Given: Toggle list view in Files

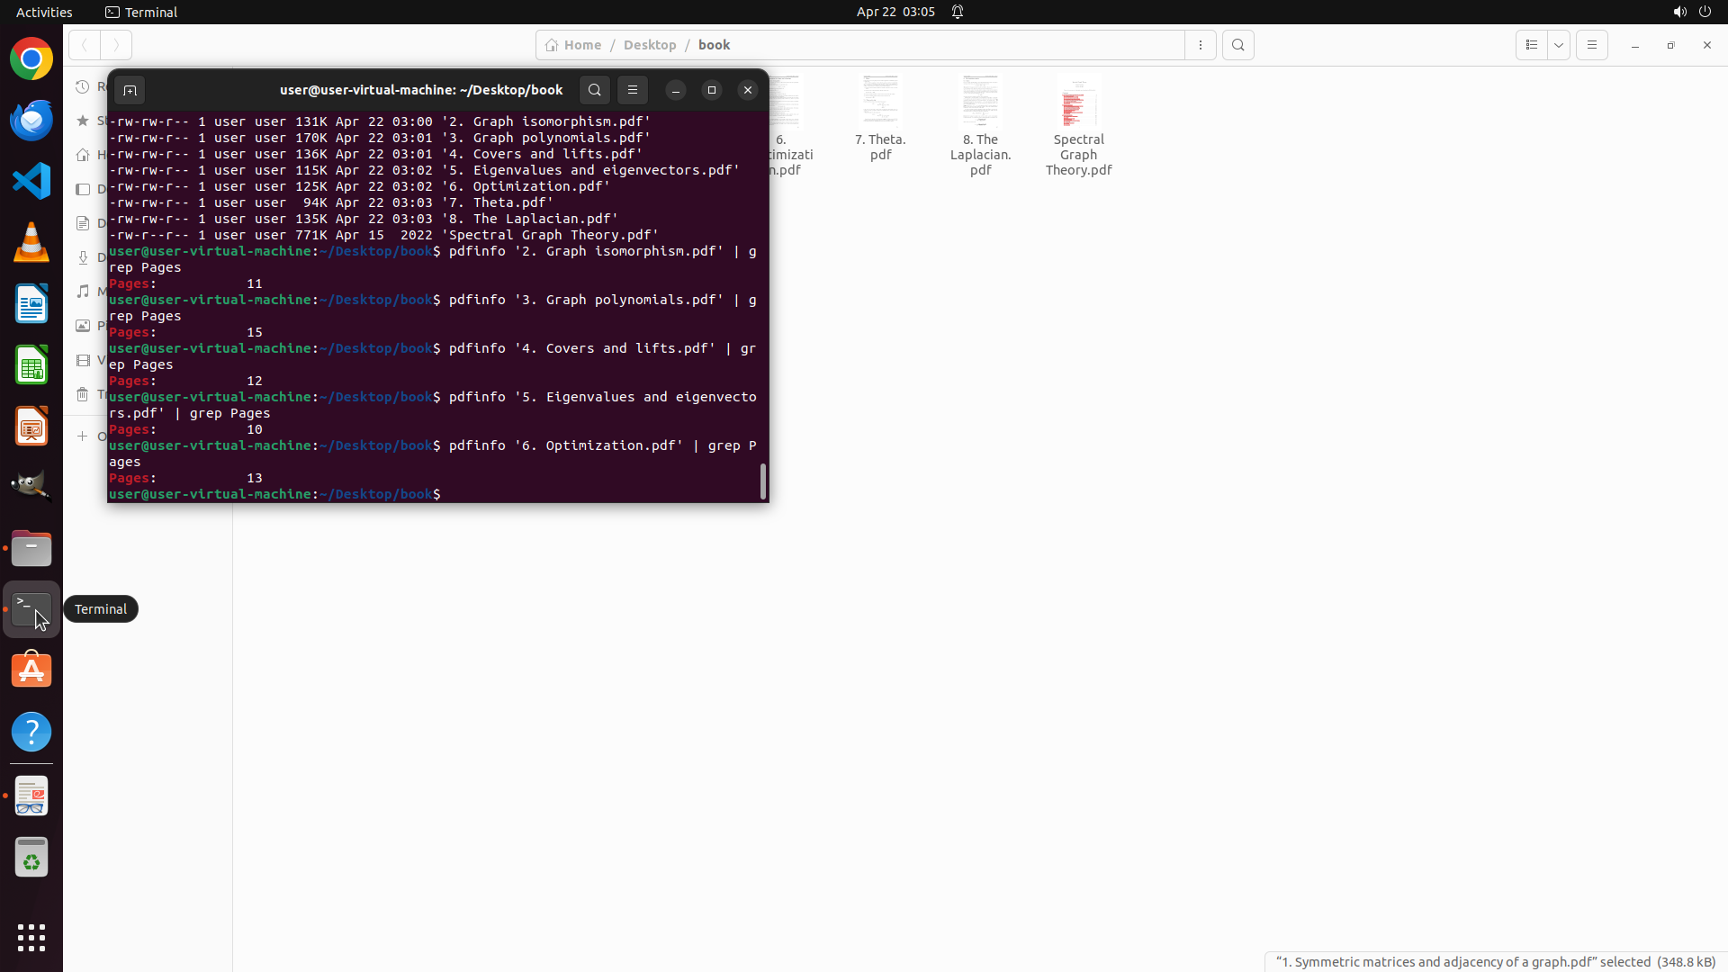Looking at the screenshot, I should pyautogui.click(x=1532, y=45).
